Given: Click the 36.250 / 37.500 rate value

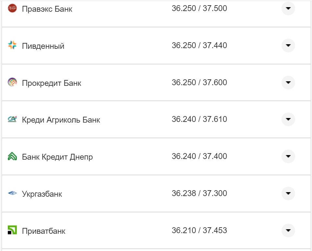Looking at the screenshot, I should (x=200, y=8).
